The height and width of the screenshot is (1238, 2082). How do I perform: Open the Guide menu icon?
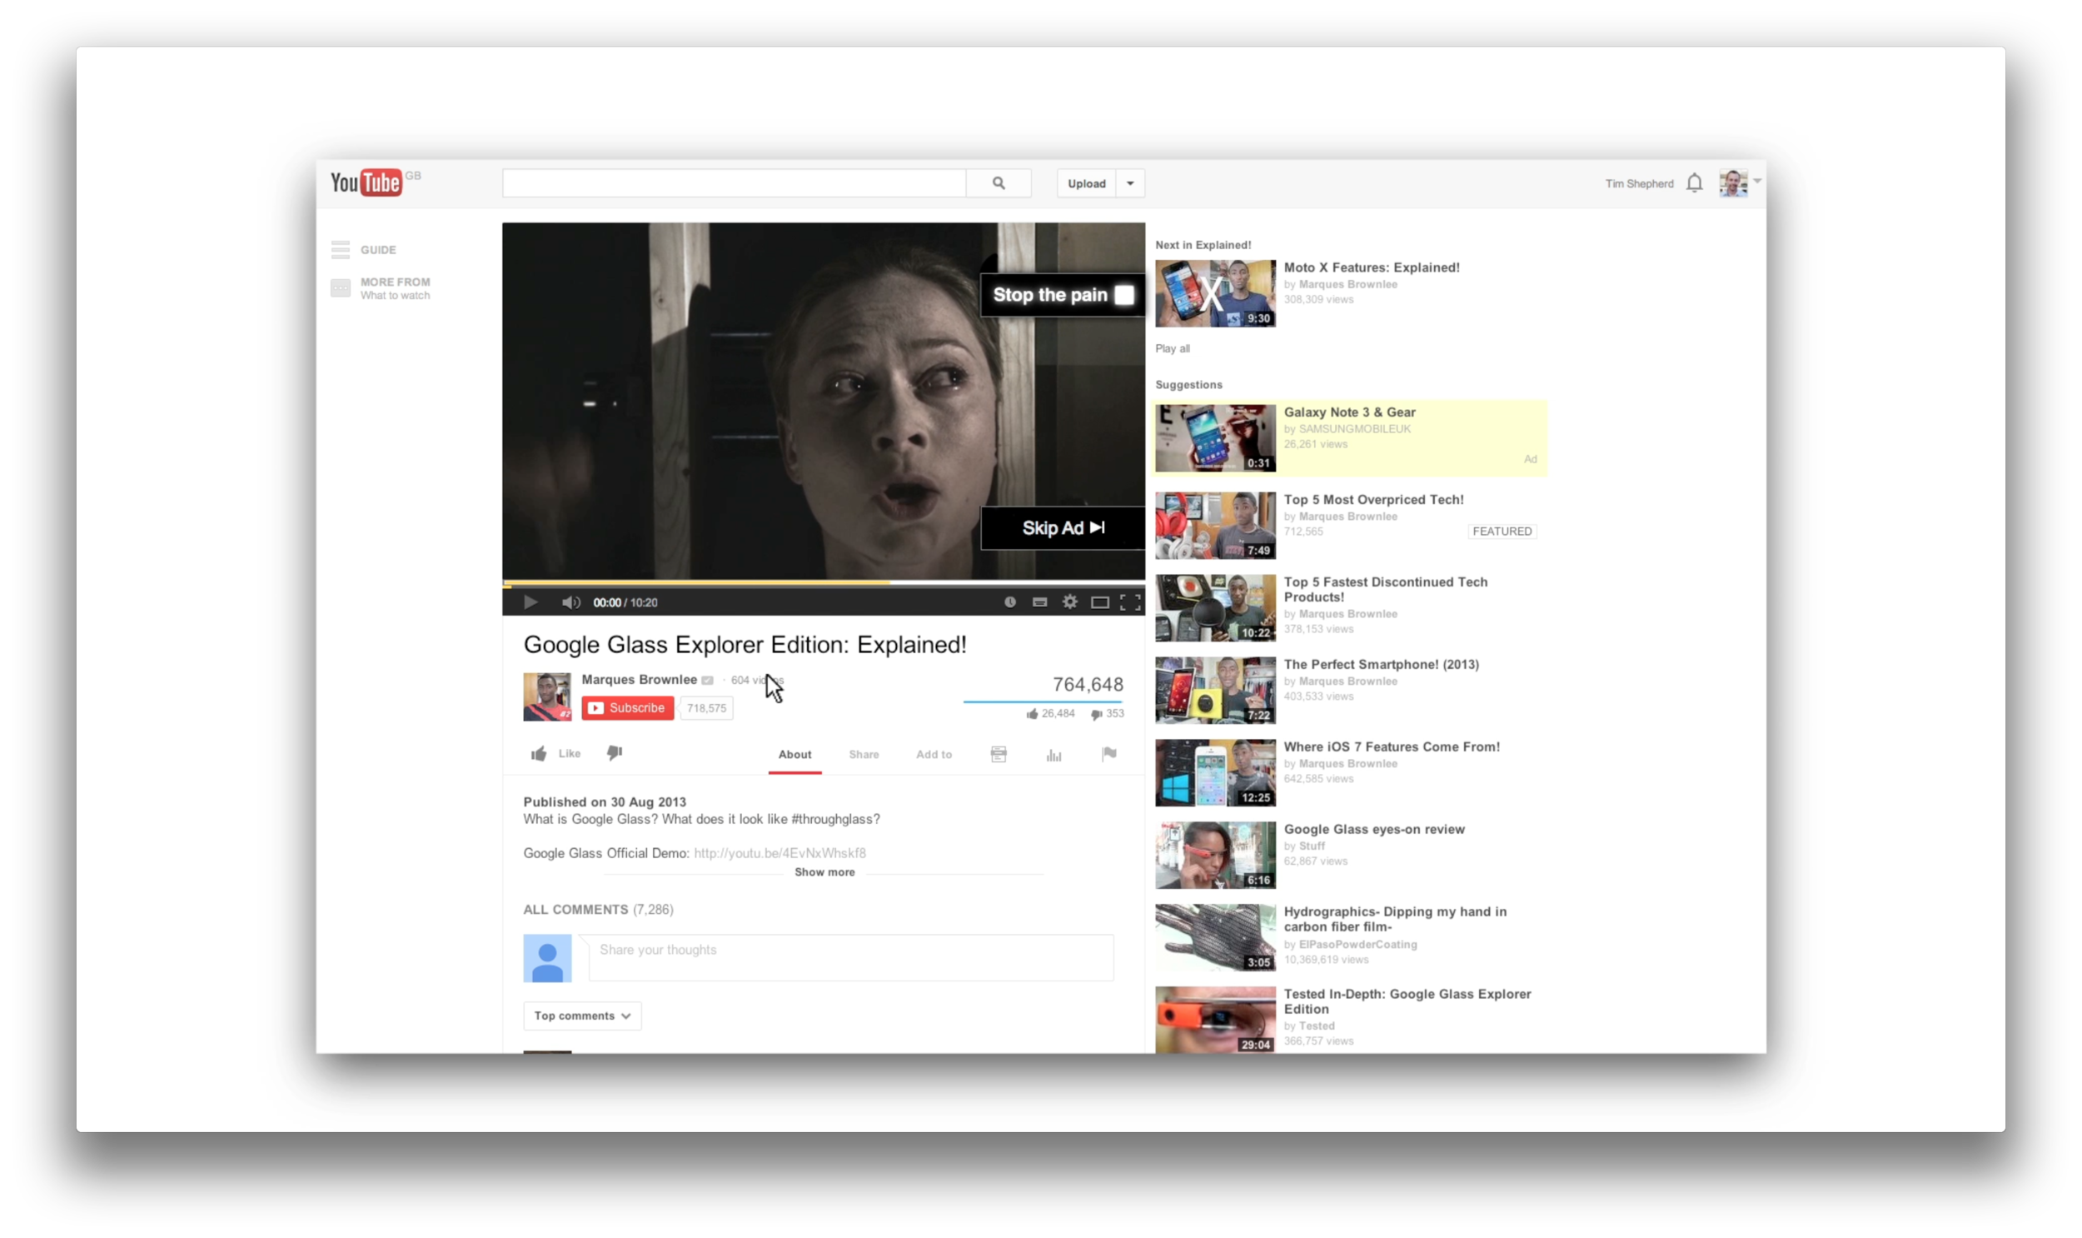pyautogui.click(x=340, y=249)
